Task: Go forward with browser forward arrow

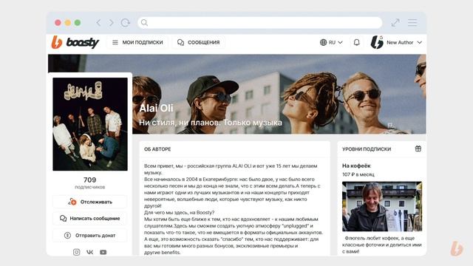Action: point(112,23)
